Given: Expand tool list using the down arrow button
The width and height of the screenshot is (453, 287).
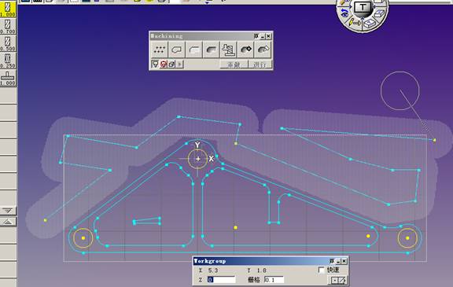Looking at the screenshot, I should pyautogui.click(x=8, y=211).
